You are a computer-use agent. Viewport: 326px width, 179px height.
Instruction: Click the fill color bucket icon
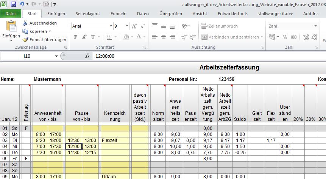(x=126, y=37)
